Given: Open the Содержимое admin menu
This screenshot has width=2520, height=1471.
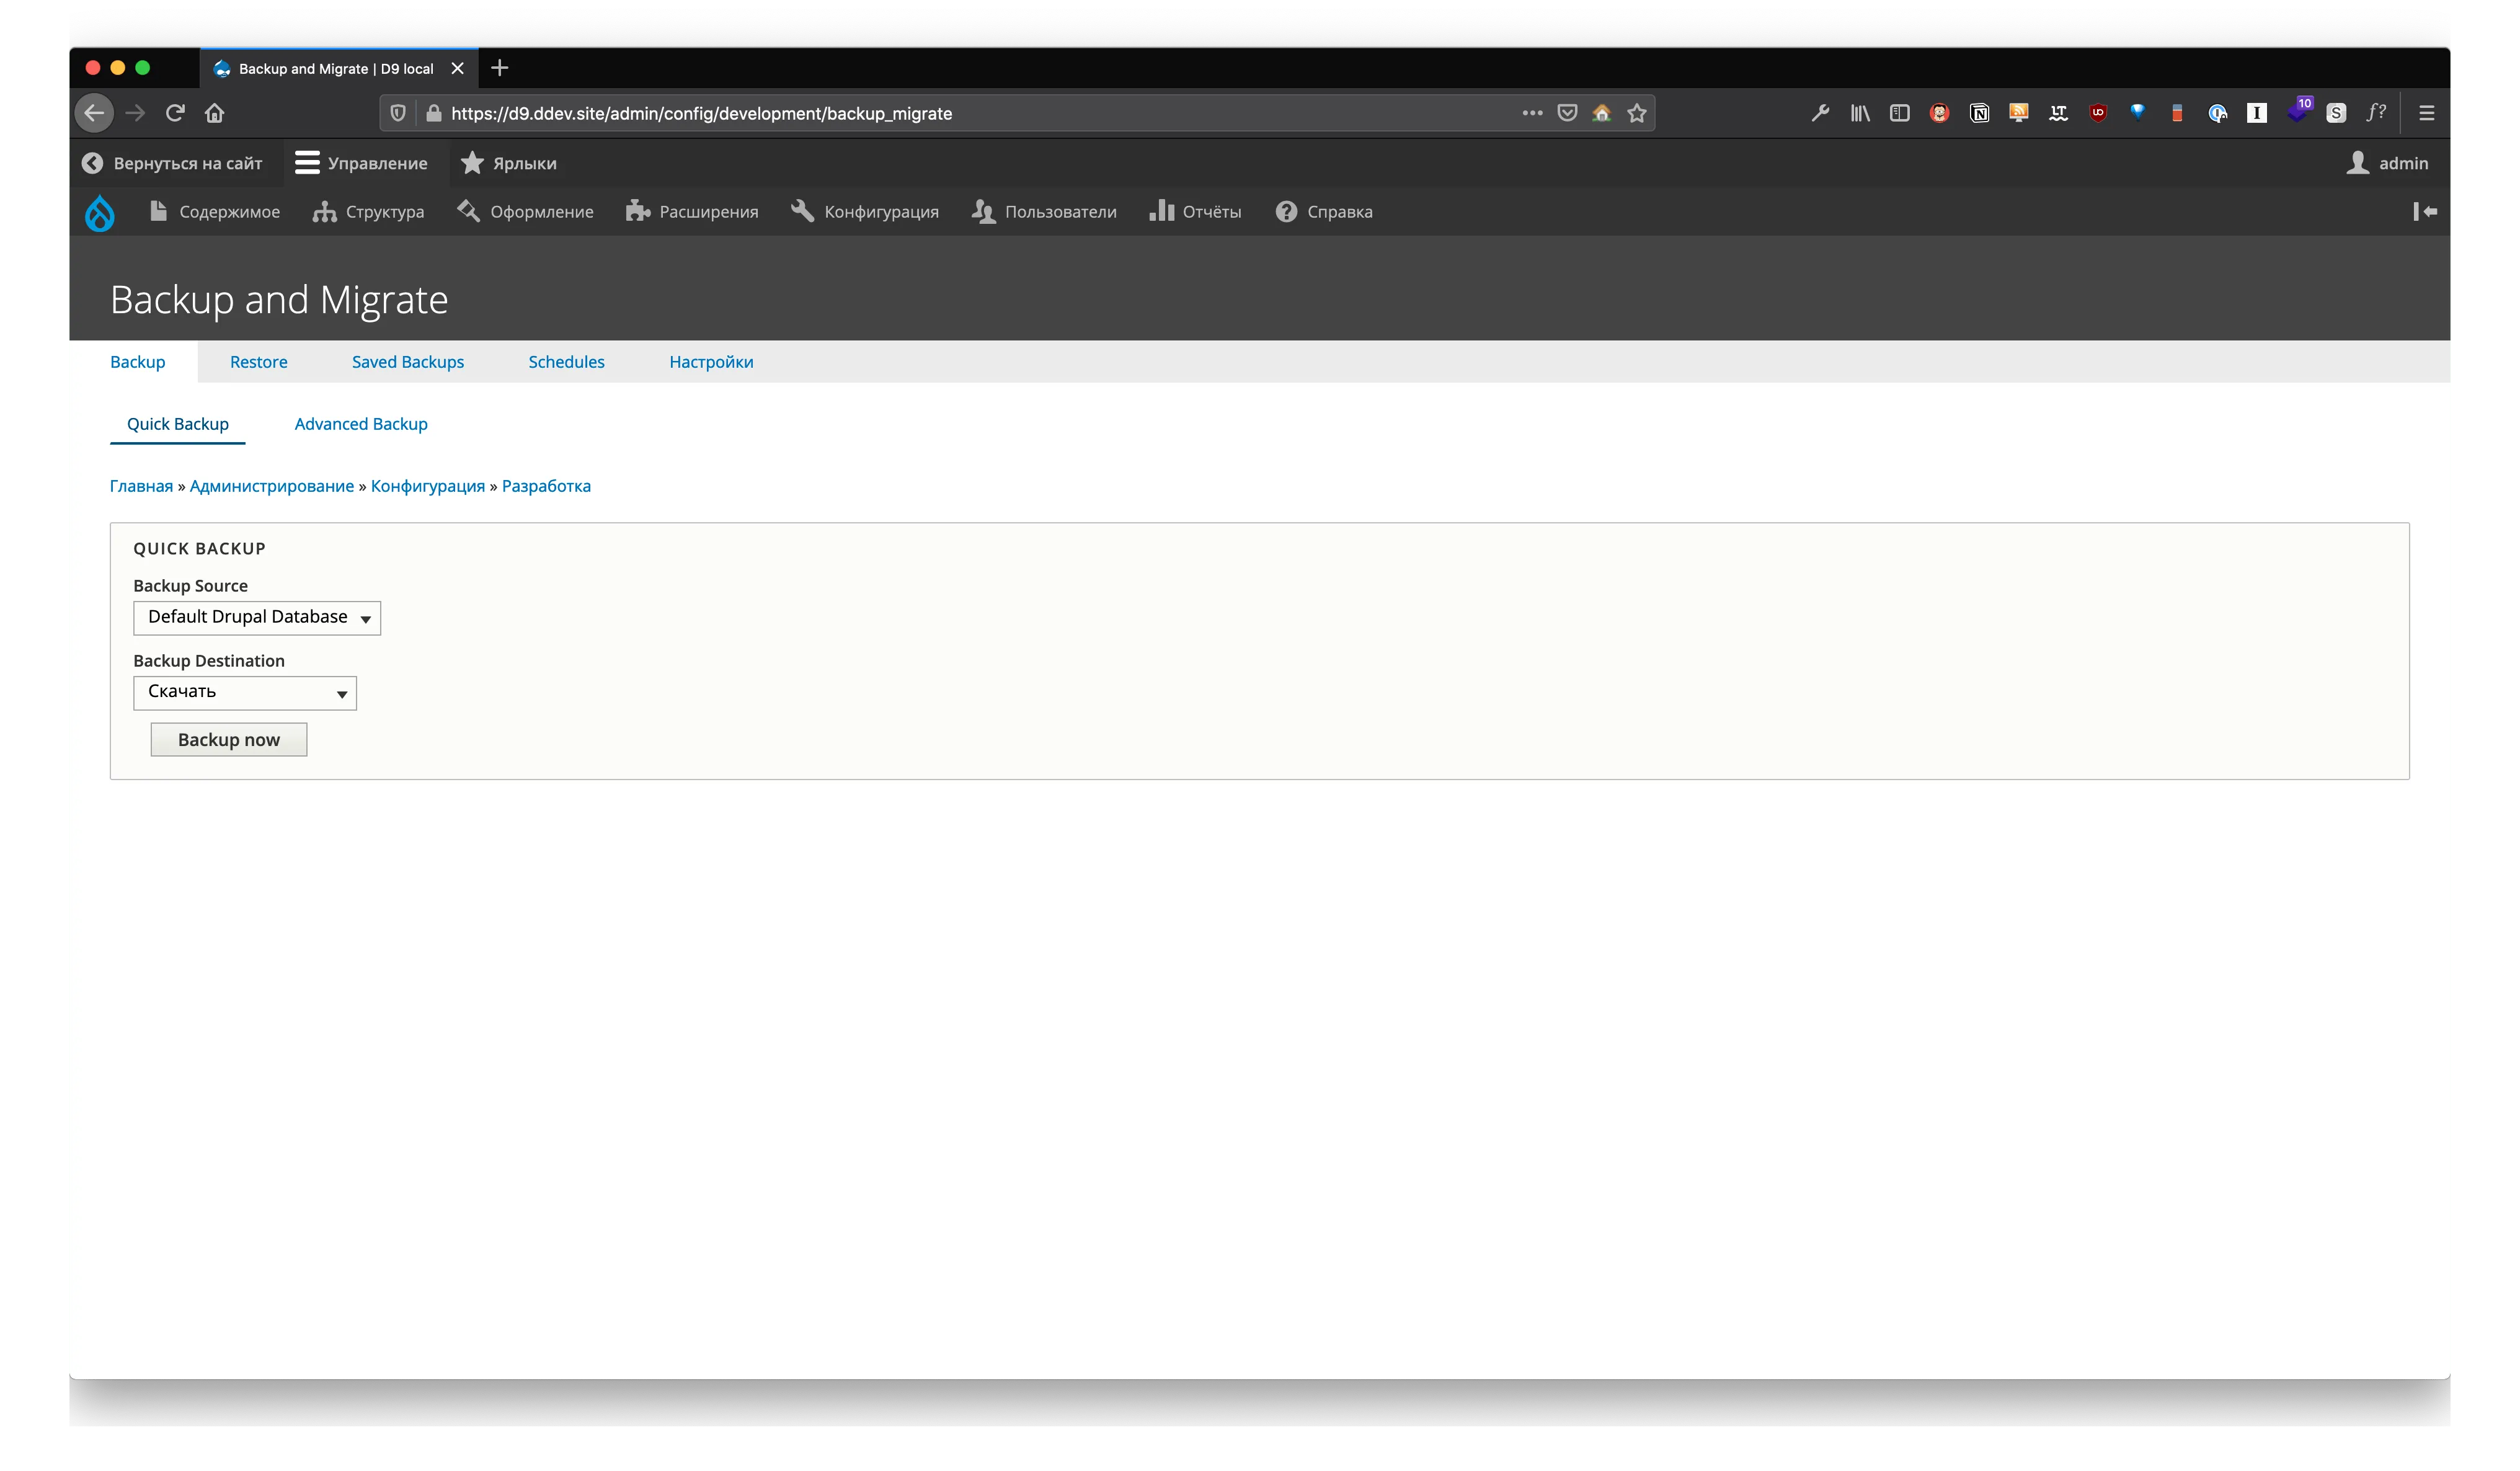Looking at the screenshot, I should [x=214, y=212].
